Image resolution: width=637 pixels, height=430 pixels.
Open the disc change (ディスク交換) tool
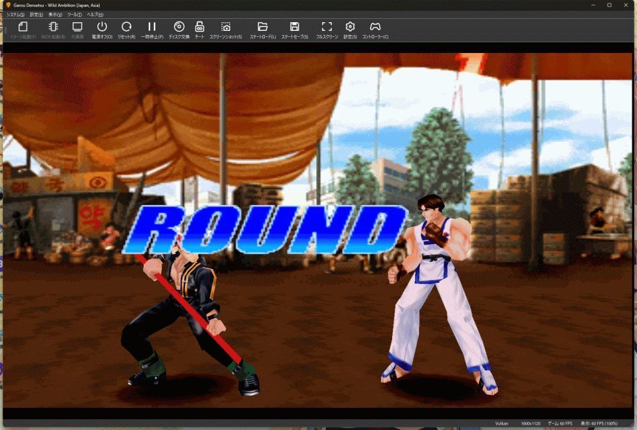(x=179, y=27)
